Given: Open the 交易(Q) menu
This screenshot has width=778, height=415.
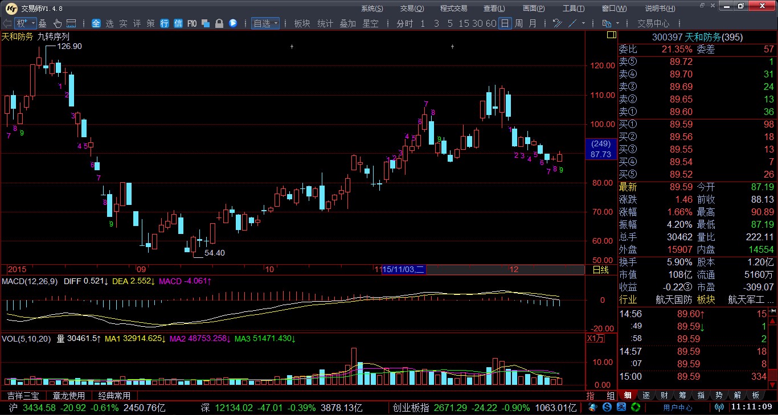Looking at the screenshot, I should click(x=411, y=8).
